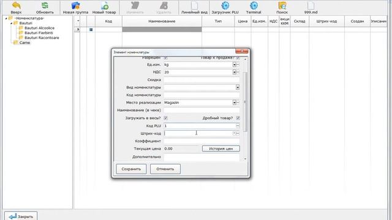Image resolution: width=392 pixels, height=220 pixels.
Task: Click the greyed Изменить toolbar icon
Action: click(x=135, y=5)
